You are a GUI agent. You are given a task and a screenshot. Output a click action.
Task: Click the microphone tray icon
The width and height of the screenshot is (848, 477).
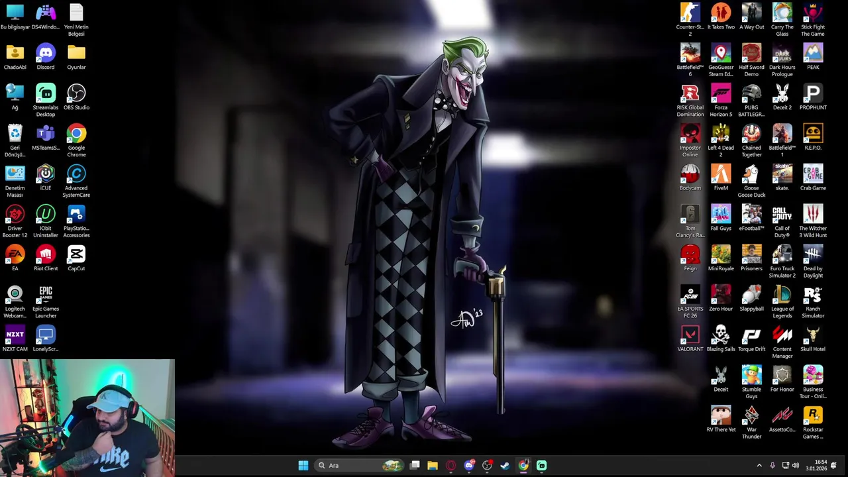[772, 465]
